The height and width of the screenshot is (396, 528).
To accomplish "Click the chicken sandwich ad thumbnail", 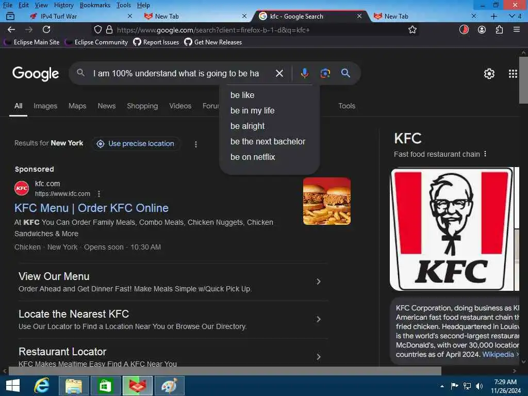I will pos(326,201).
